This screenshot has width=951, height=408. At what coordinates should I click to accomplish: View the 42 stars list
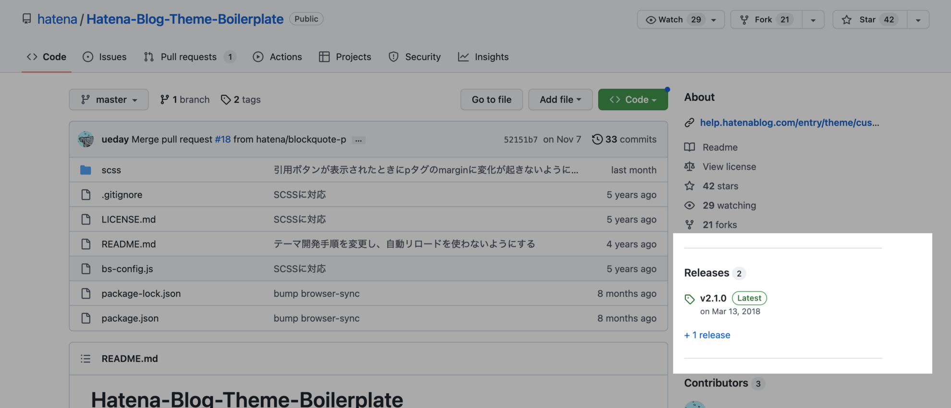coord(720,186)
